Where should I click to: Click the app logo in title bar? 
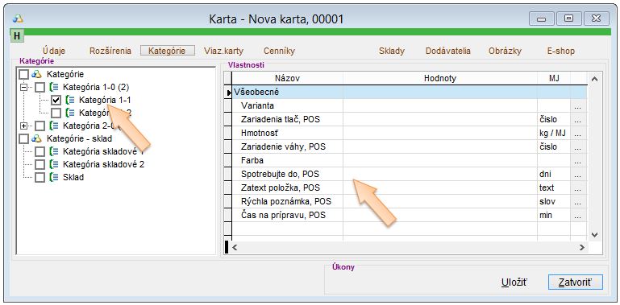(x=18, y=19)
